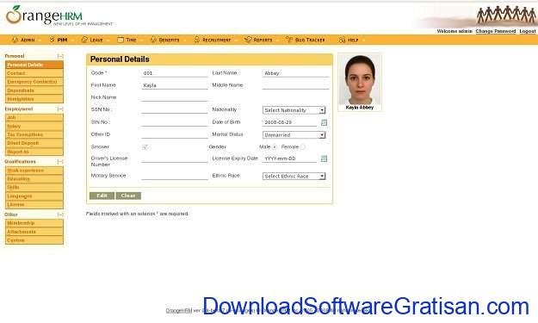Toggle the Smoker checkbox
538x323 pixels.
point(145,147)
